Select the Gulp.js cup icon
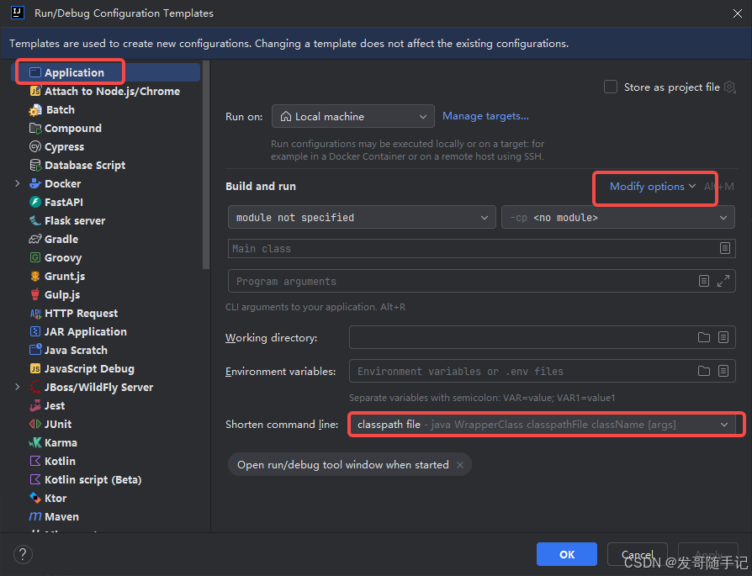 (x=35, y=294)
